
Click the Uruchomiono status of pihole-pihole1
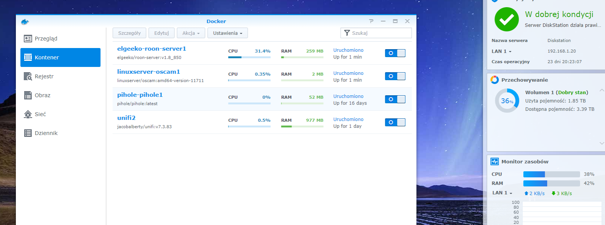tap(348, 96)
